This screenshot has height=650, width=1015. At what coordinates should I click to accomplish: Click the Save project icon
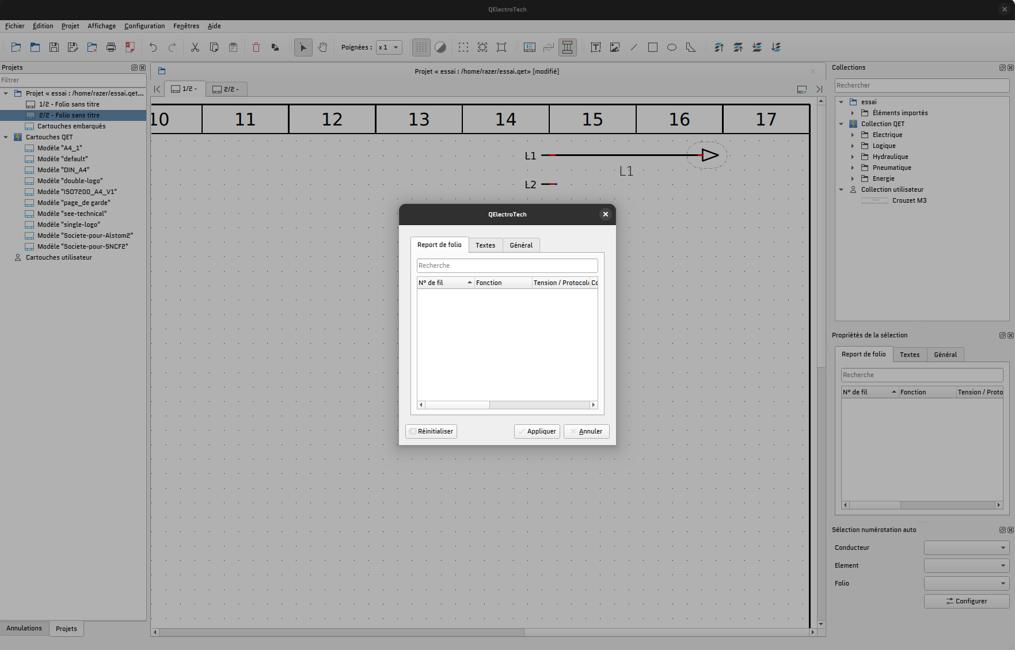54,47
